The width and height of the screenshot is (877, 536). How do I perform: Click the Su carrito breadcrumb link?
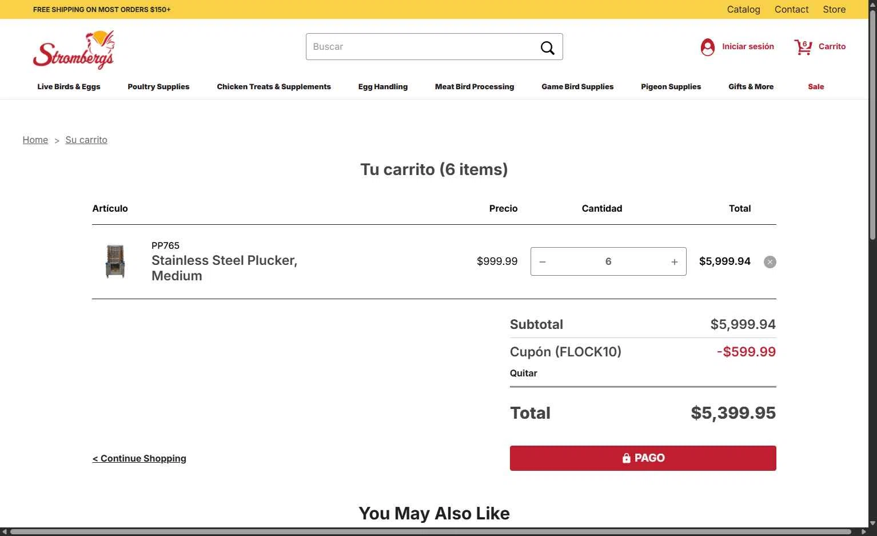coord(86,140)
